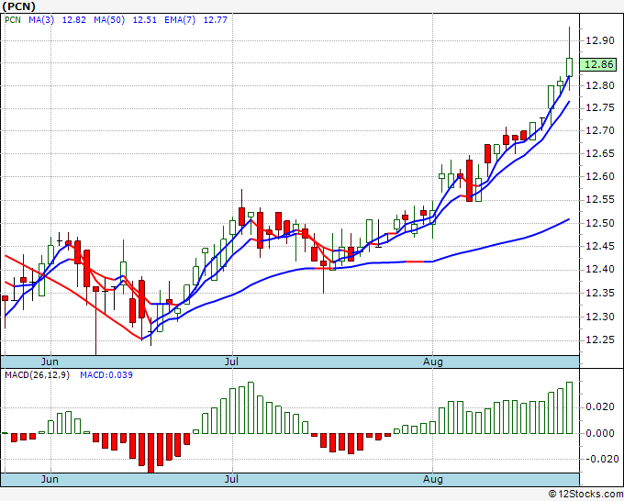Screen dimensions: 624x501
Task: Click the 12.80 price axis label
Action: [600, 85]
